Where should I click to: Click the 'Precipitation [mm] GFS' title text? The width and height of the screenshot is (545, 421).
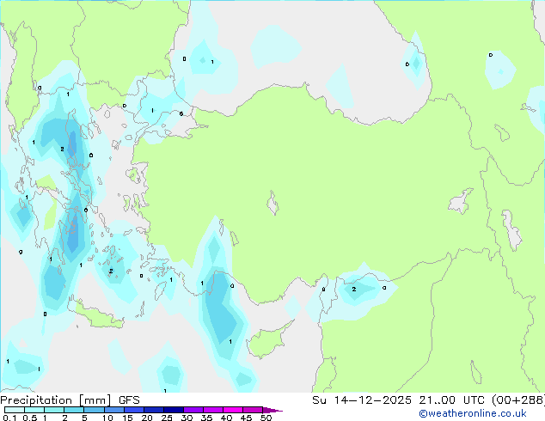70,400
